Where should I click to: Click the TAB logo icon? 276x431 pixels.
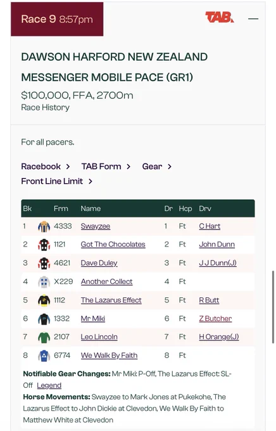(220, 17)
